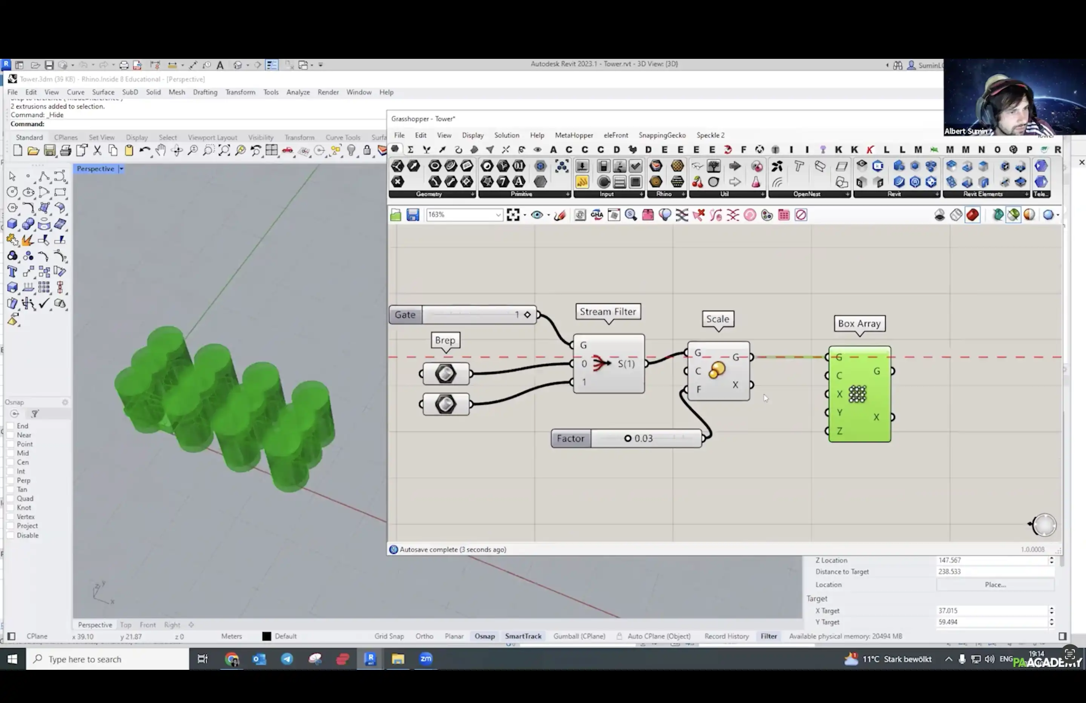Expand the OpenNest panel in Grasshopper ribbon
1086x703 pixels.
847,194
